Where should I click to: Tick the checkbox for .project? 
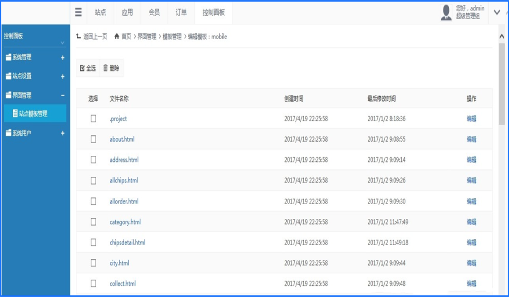pyautogui.click(x=93, y=118)
